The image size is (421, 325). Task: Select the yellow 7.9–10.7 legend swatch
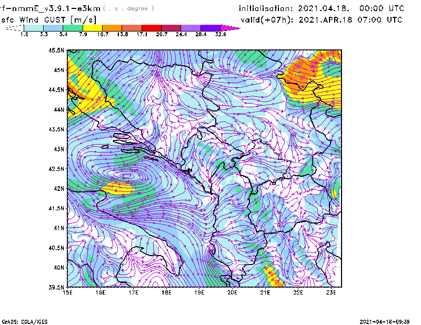click(x=93, y=28)
